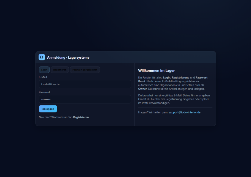This screenshot has height=177, width=251.
Task: Open the support@todo-interior.de email link
Action: tap(184, 112)
